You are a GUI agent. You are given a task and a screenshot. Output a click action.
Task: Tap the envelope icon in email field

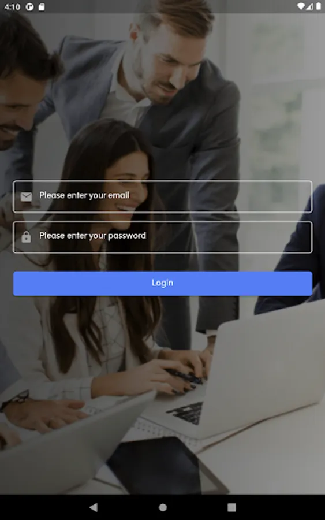26,196
